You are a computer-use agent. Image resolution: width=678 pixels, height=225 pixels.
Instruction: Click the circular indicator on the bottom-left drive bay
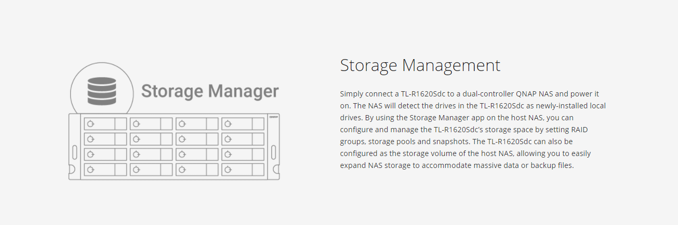click(x=91, y=169)
